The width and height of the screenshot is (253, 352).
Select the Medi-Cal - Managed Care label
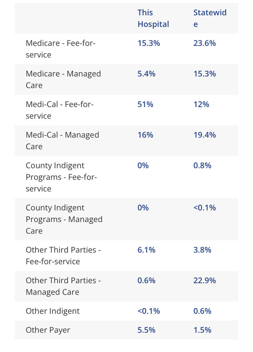point(62,141)
